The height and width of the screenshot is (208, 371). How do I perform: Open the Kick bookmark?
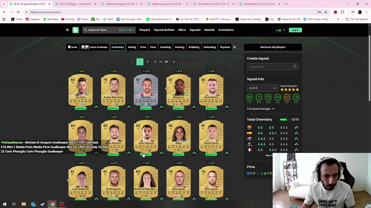point(95,19)
